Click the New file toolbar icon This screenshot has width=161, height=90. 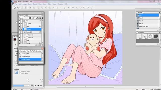[x=15, y=7]
